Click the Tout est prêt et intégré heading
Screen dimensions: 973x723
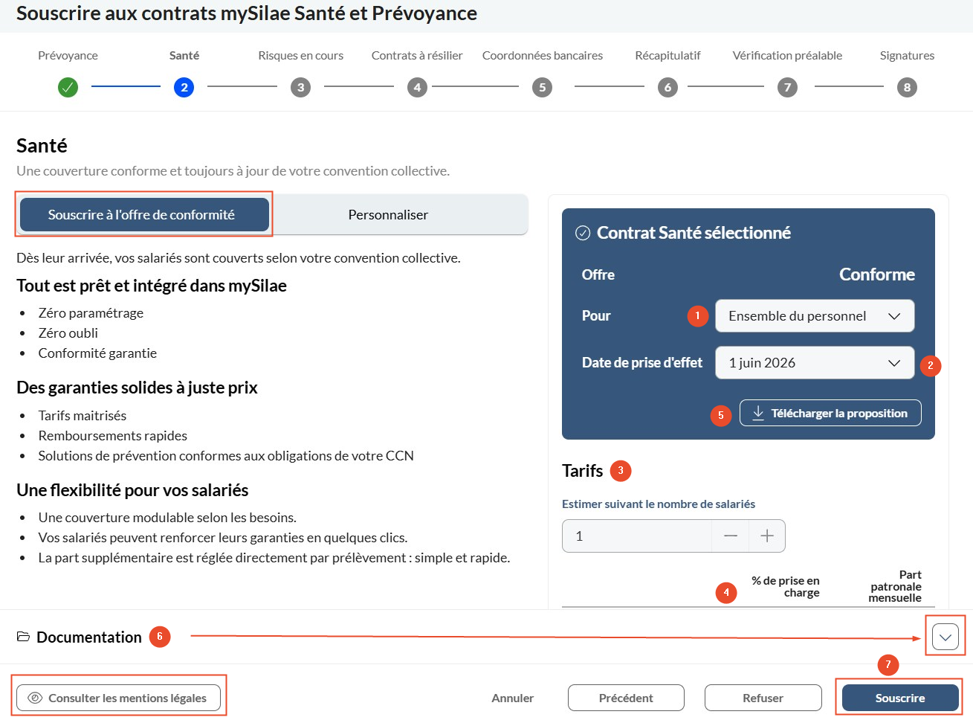152,286
